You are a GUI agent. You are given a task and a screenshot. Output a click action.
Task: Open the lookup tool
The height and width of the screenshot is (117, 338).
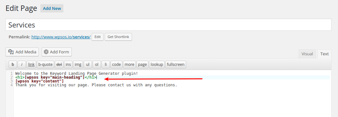coord(157,64)
